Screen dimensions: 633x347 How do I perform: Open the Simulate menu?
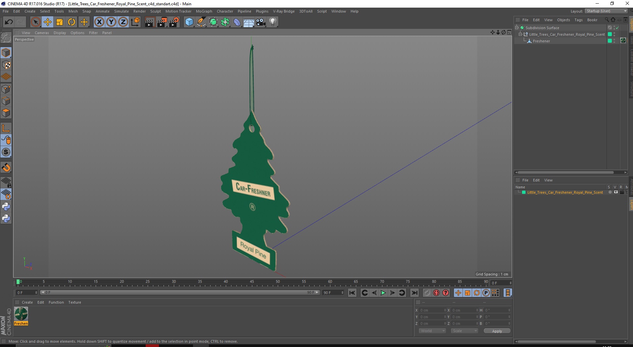pos(122,11)
